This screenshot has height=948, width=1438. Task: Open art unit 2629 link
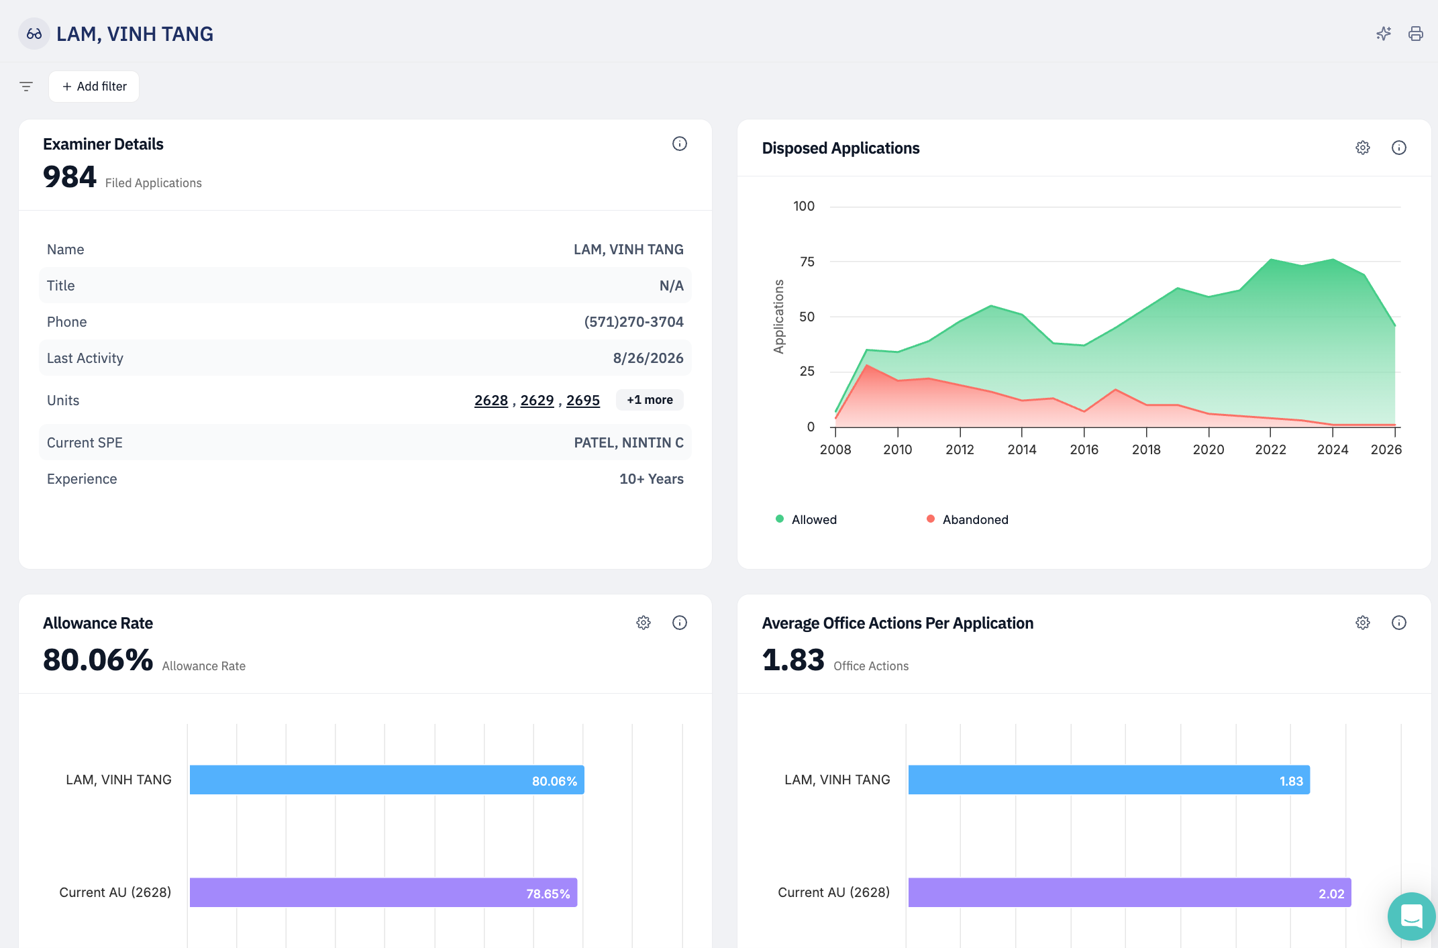(x=537, y=401)
